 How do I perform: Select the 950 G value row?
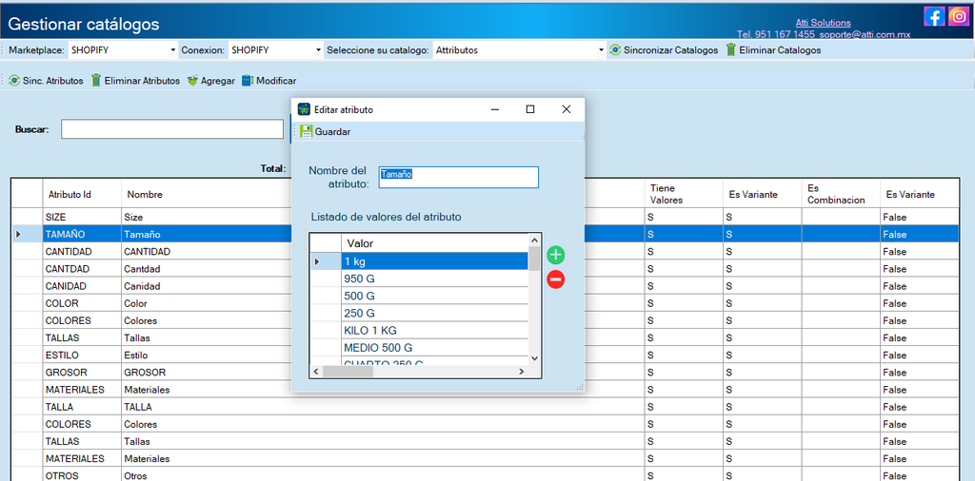tap(419, 279)
